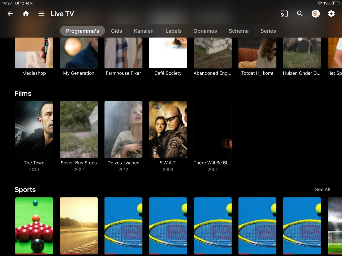Open the hamburger menu
Screen dimensions: 342x256
42,14
